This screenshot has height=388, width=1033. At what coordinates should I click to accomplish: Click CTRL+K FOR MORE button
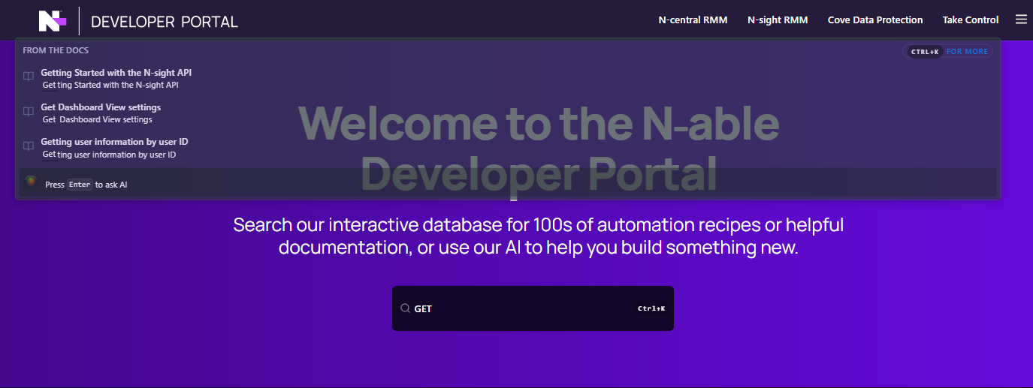click(x=947, y=51)
